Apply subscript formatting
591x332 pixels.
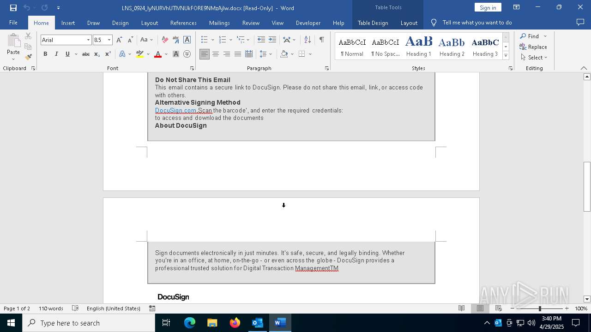(x=97, y=54)
